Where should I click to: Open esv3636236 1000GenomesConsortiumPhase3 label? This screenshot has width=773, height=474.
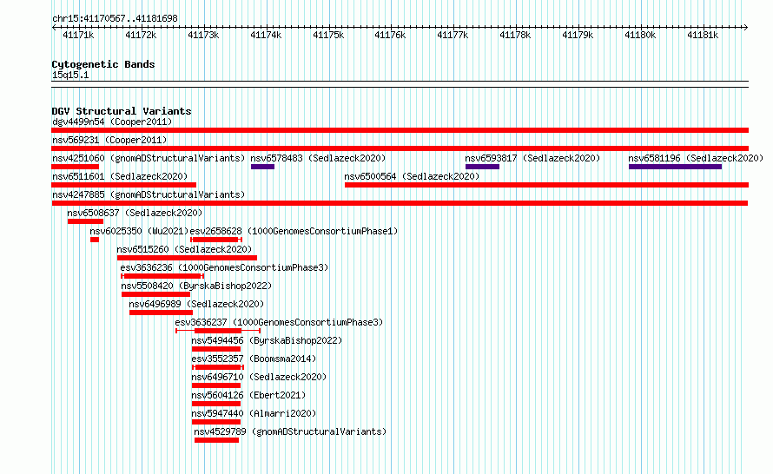[224, 267]
